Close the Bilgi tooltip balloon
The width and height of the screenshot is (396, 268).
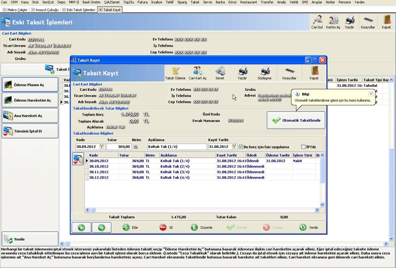(x=371, y=94)
